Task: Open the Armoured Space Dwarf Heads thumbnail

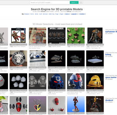Action: point(18,81)
